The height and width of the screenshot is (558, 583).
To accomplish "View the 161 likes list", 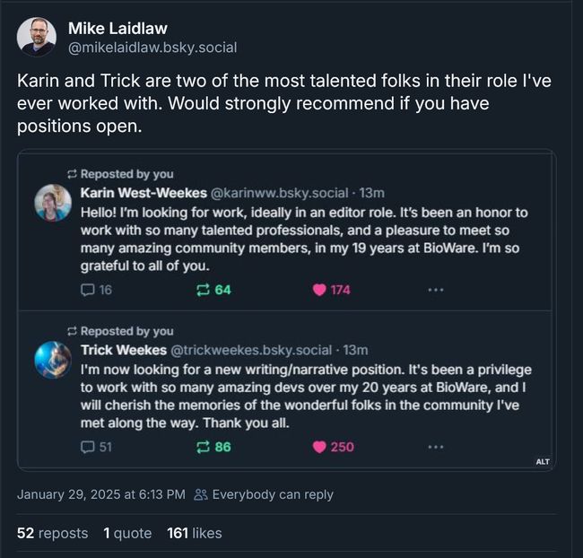I will pos(194,533).
